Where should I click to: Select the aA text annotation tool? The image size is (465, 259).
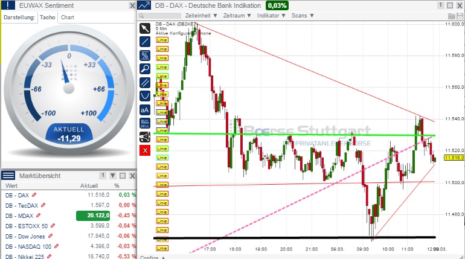pyautogui.click(x=145, y=110)
